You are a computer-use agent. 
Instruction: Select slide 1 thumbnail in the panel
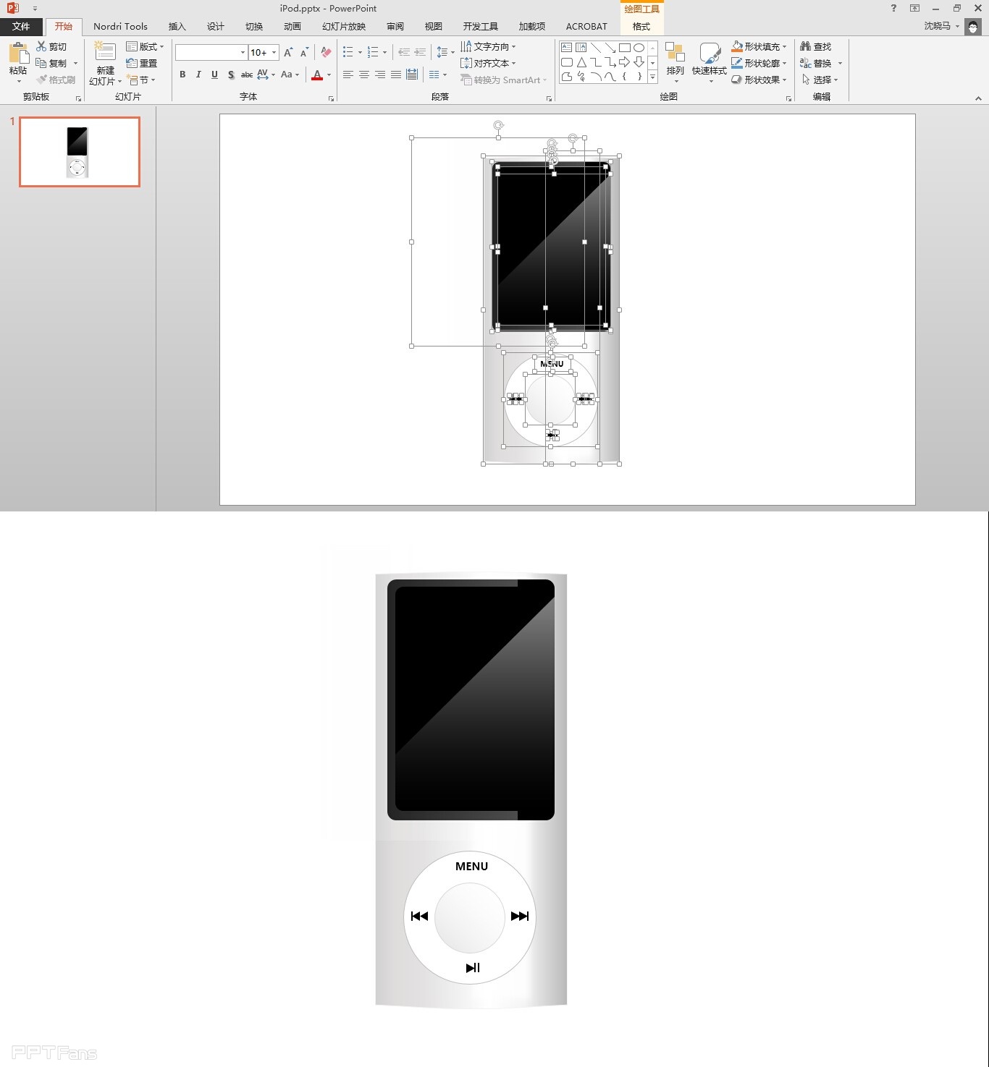point(80,152)
